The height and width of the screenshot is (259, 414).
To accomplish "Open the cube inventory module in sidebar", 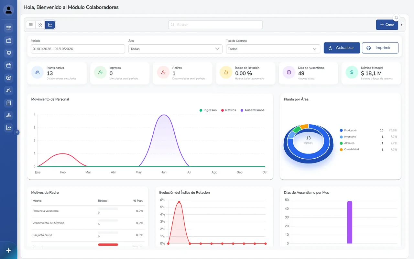I will (9, 78).
